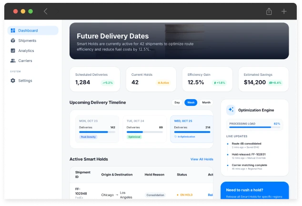The height and width of the screenshot is (206, 302).
Task: Click the View All Holds link
Action: (202, 159)
